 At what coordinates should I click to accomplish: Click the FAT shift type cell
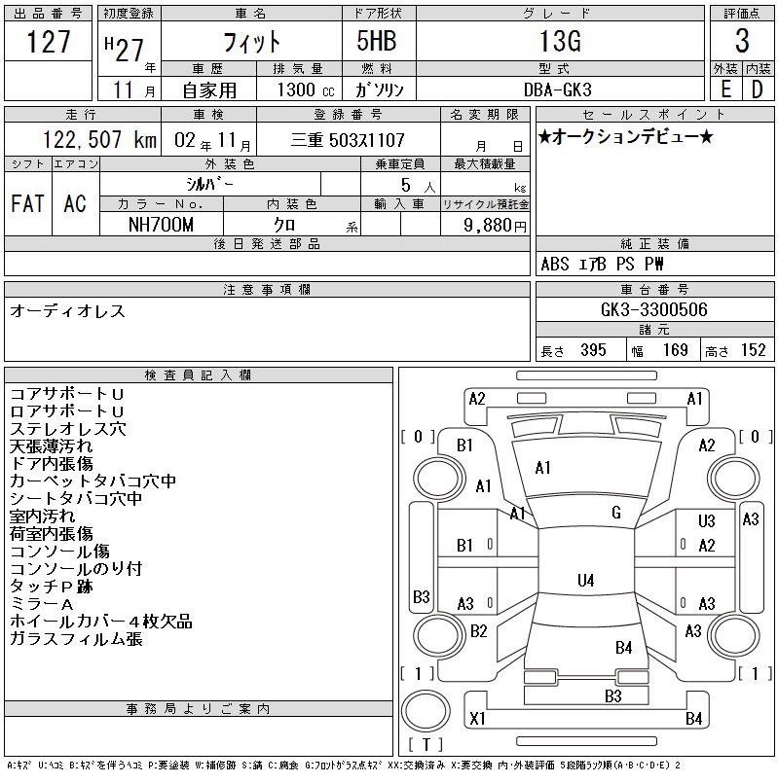(x=27, y=204)
